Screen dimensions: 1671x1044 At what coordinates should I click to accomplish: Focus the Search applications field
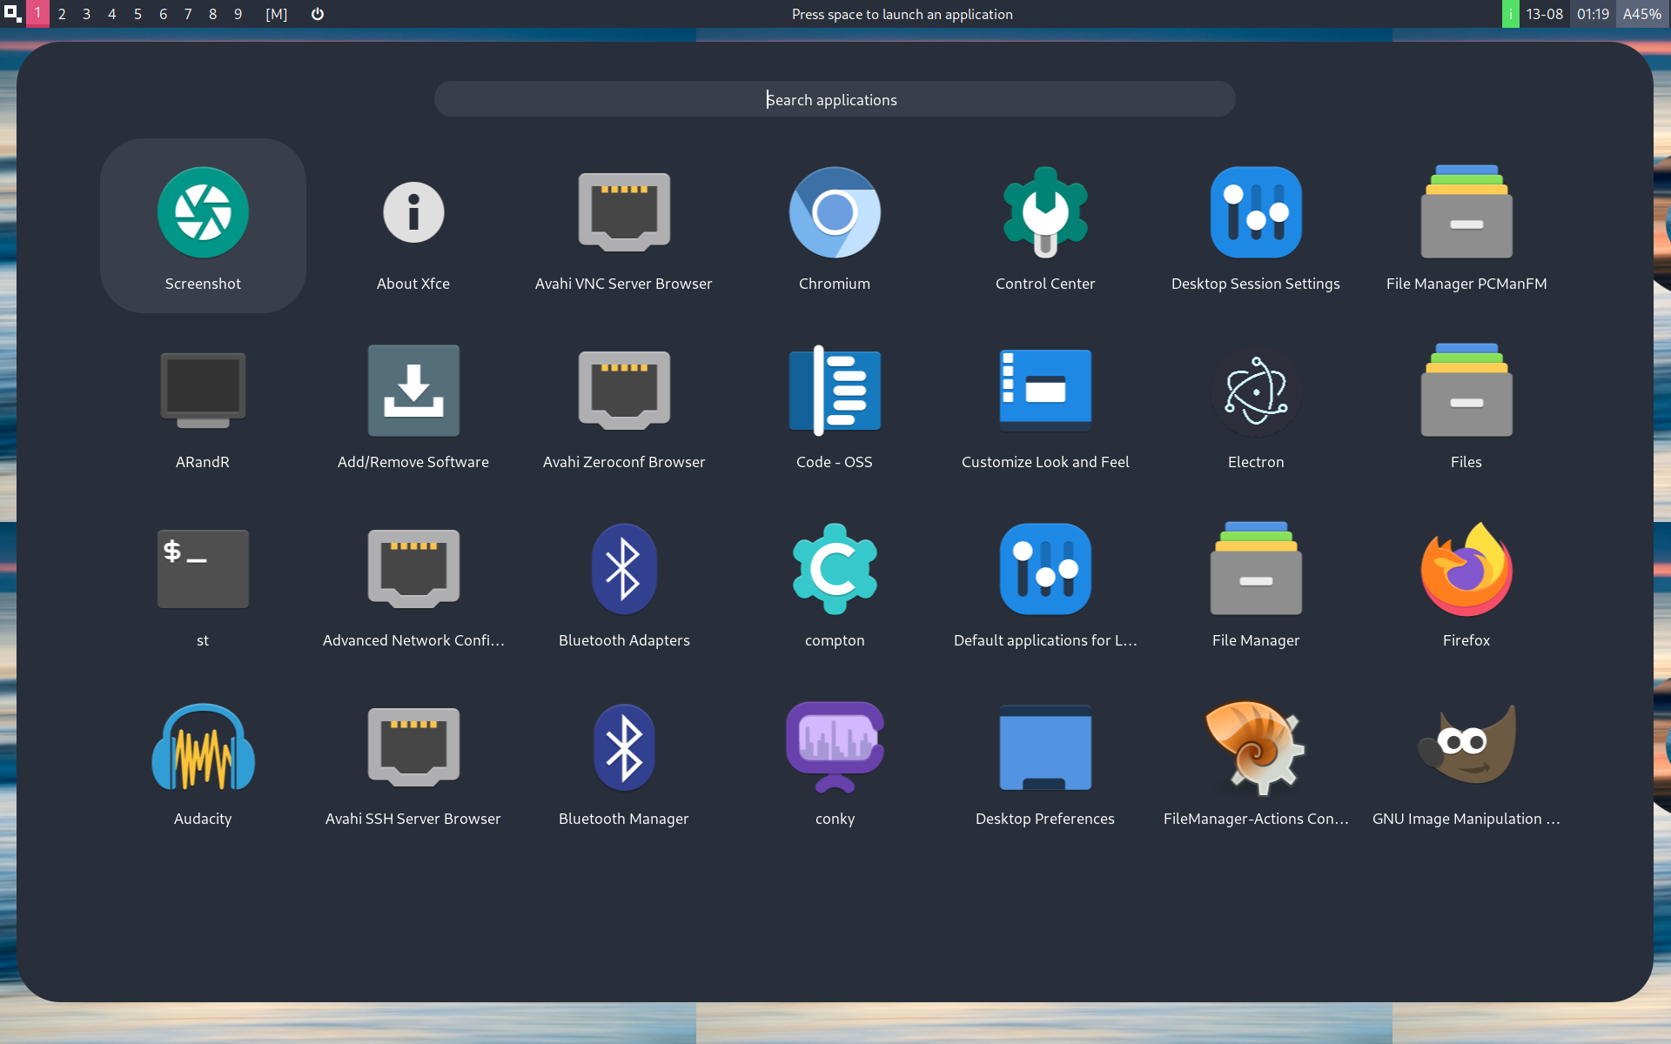click(835, 99)
